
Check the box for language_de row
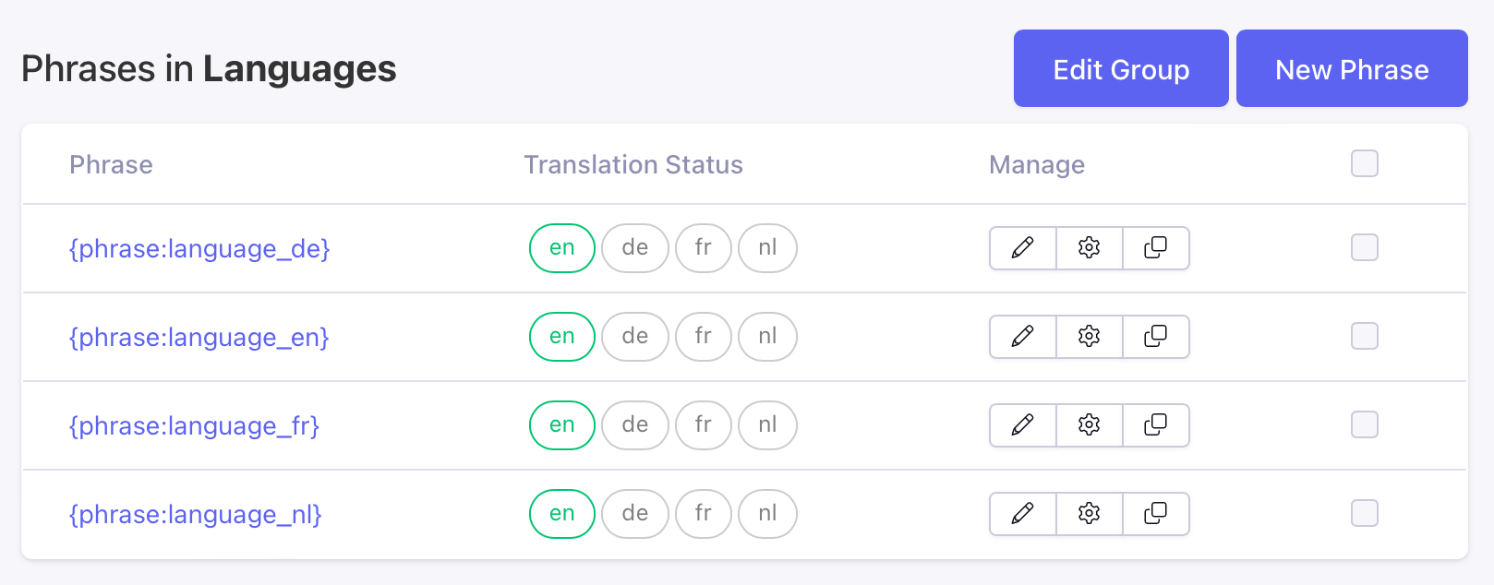click(1365, 247)
